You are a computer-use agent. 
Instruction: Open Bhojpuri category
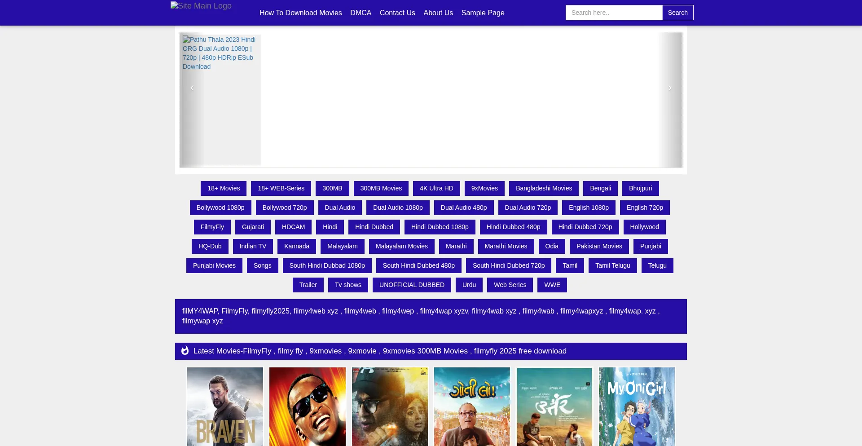pyautogui.click(x=641, y=189)
